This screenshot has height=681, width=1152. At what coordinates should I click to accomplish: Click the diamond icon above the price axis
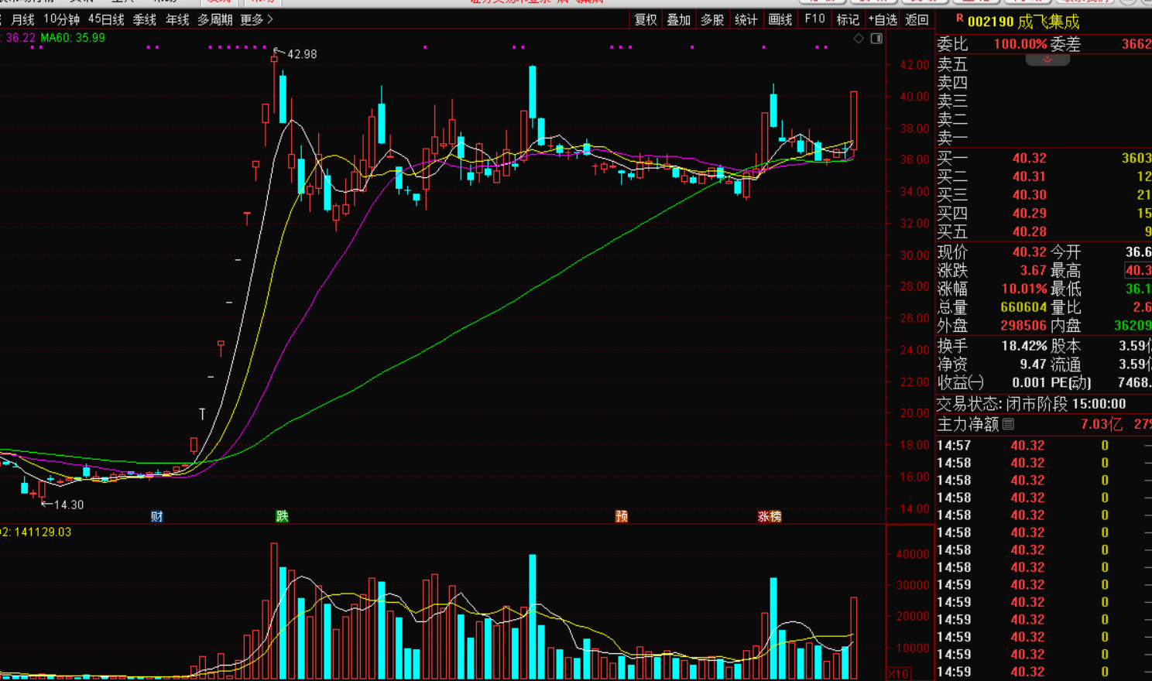pos(859,39)
